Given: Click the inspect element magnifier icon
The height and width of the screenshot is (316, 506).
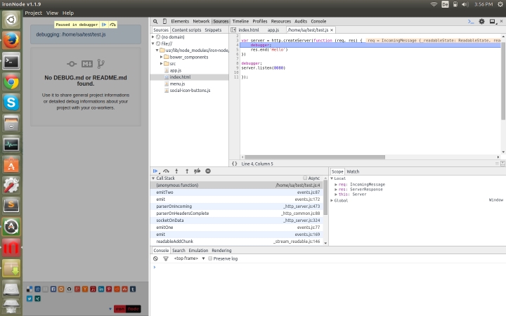Looking at the screenshot, I should click(x=155, y=22).
